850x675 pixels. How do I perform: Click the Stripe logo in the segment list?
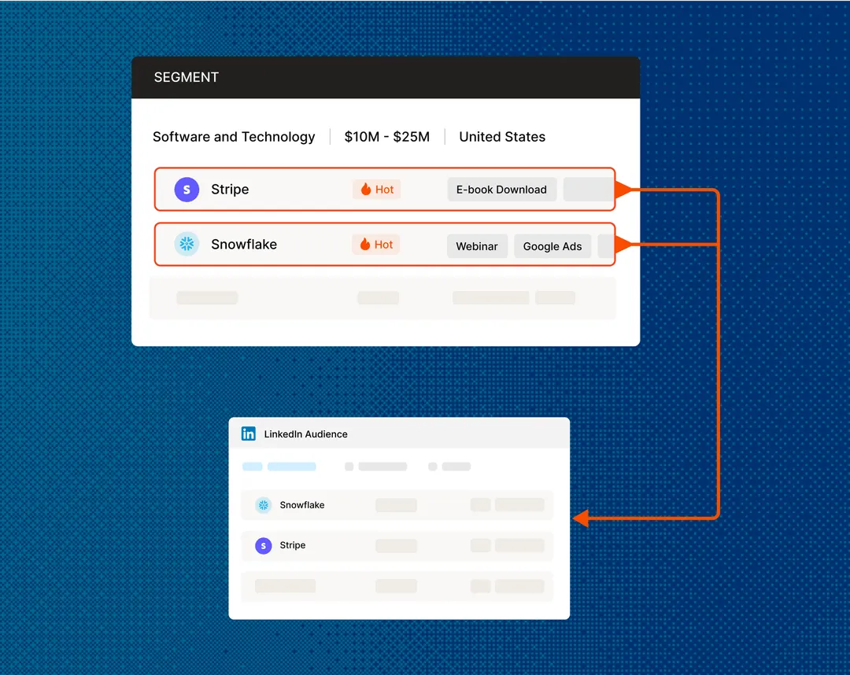(x=187, y=190)
